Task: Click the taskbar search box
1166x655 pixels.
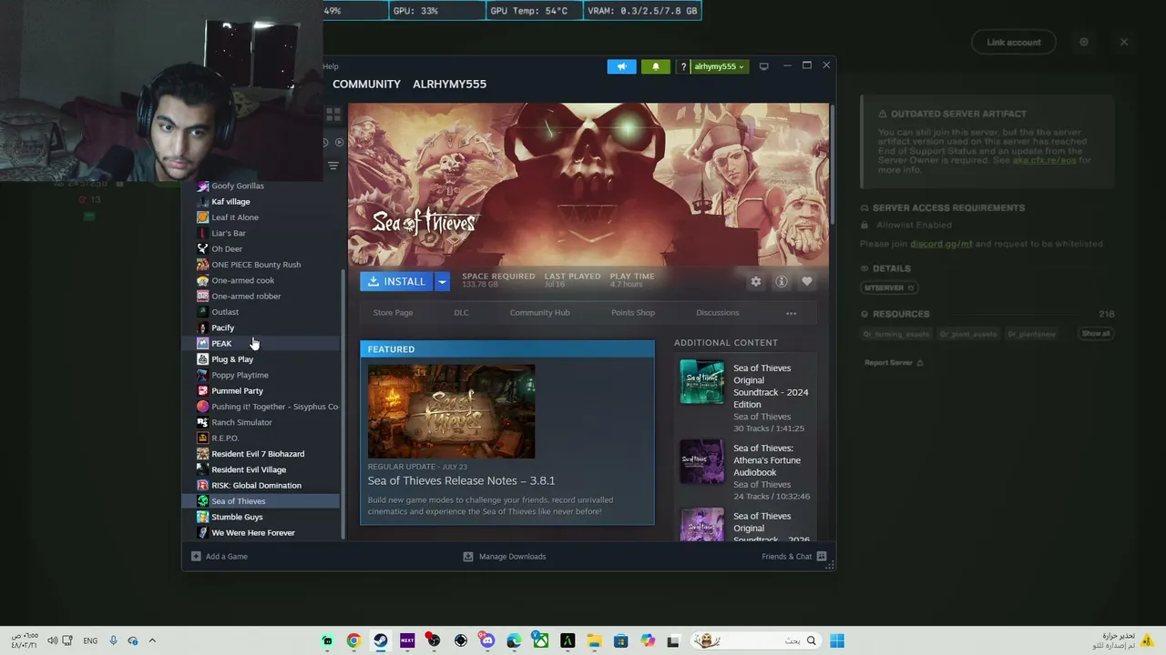Action: point(754,640)
